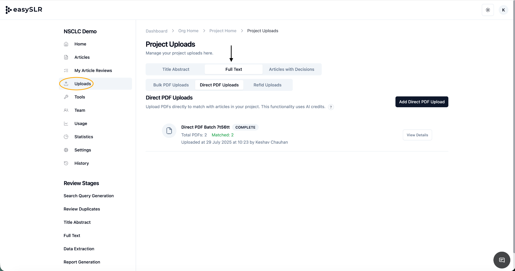
Task: Switch to the Title Abstract tab
Action: point(176,69)
